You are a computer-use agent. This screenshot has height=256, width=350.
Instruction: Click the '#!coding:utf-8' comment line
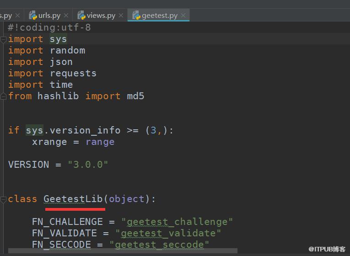(x=49, y=27)
